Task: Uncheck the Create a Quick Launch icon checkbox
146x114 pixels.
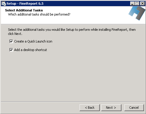Action: [x=11, y=41]
